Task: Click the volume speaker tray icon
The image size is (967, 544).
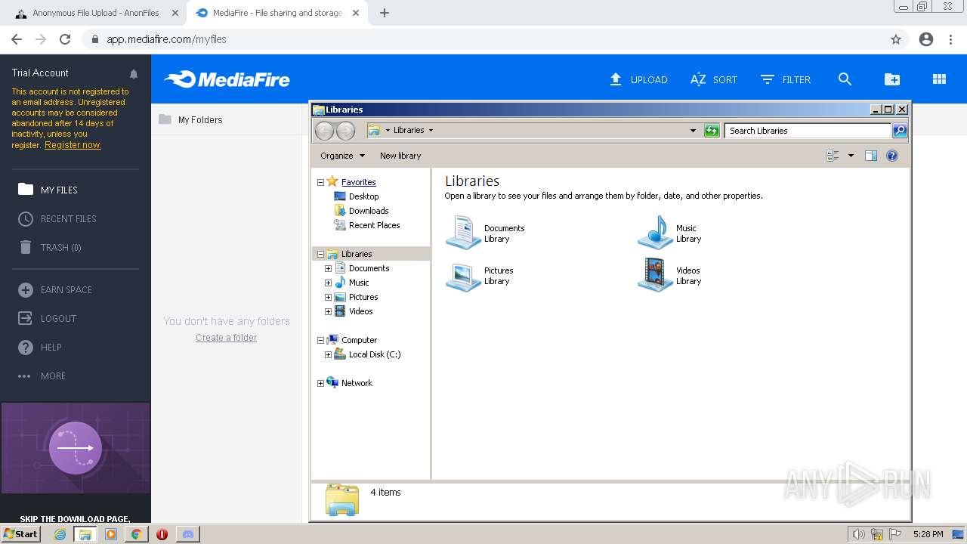Action: (x=858, y=534)
